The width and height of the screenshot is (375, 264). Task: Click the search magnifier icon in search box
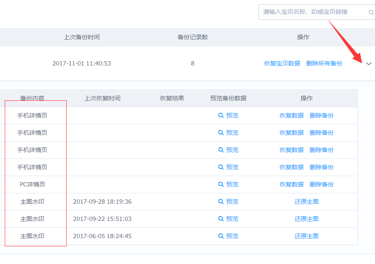point(371,12)
